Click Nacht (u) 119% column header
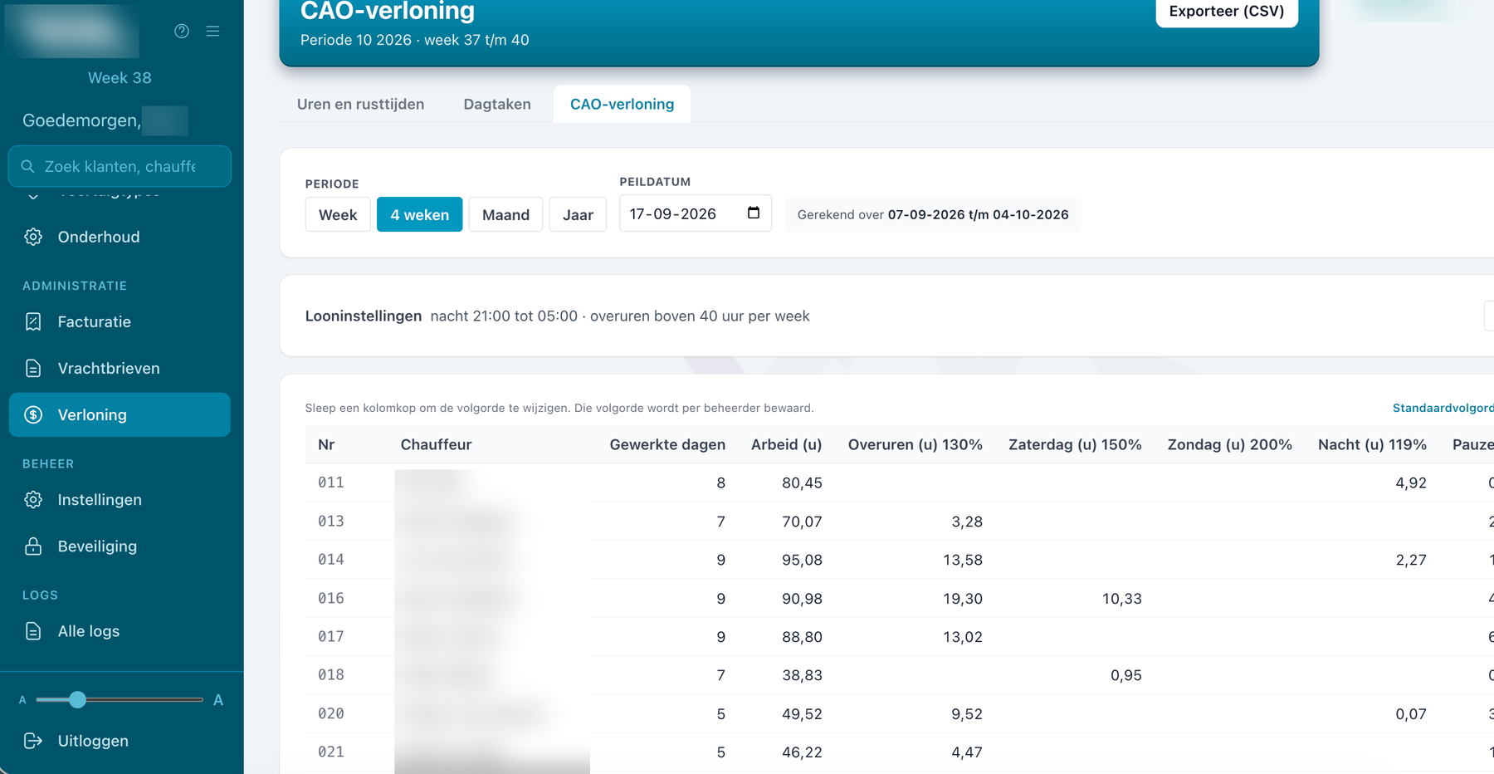 [x=1372, y=444]
